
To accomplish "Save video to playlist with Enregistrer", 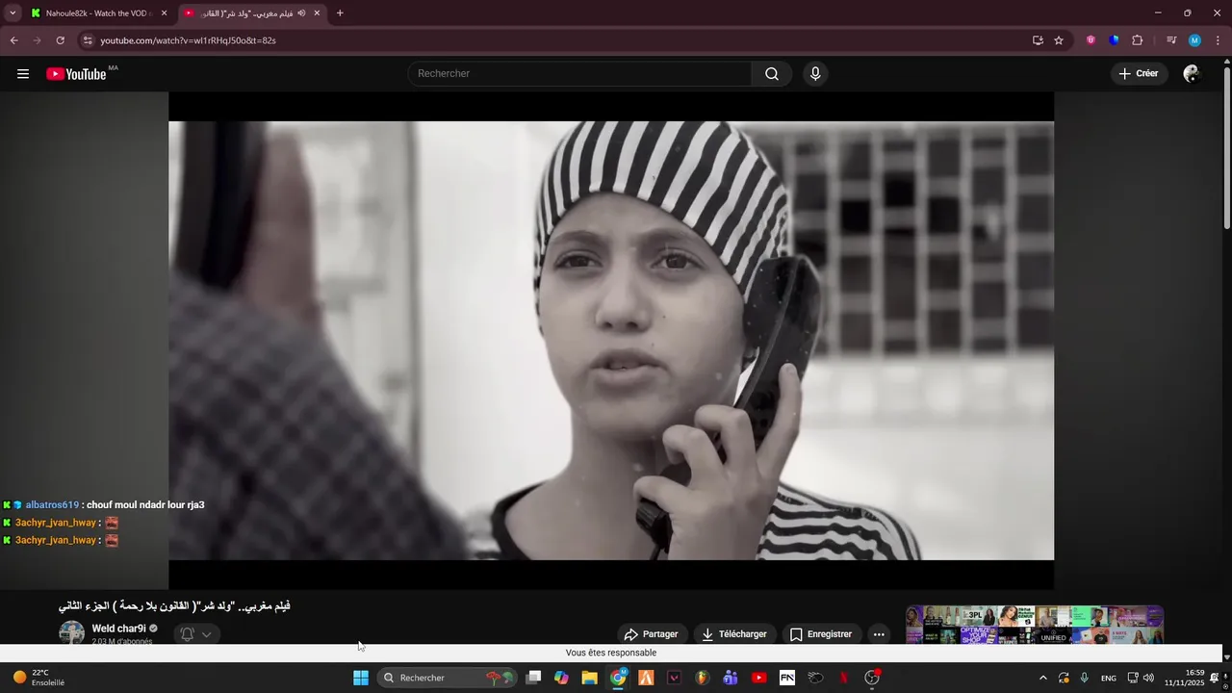I will tap(821, 634).
